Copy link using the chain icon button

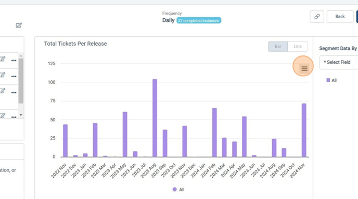coord(317,17)
